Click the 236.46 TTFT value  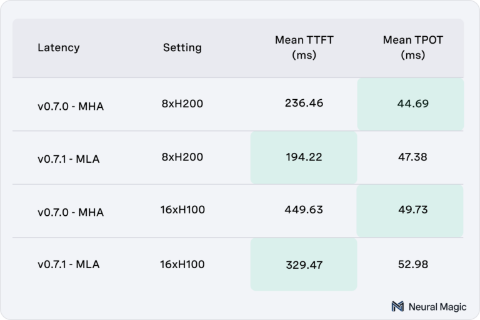[304, 103]
